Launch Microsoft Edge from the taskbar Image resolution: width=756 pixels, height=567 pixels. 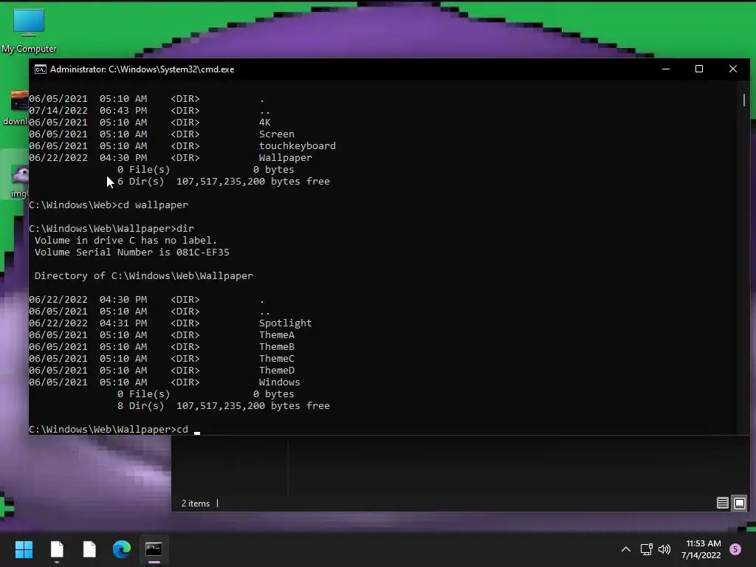[x=122, y=549]
